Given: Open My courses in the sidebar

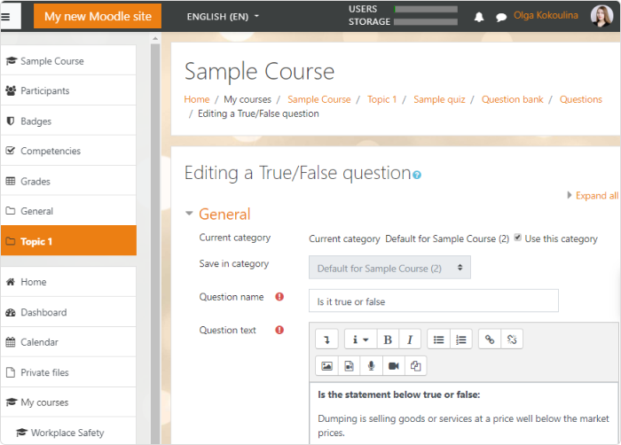Looking at the screenshot, I should click(x=68, y=402).
